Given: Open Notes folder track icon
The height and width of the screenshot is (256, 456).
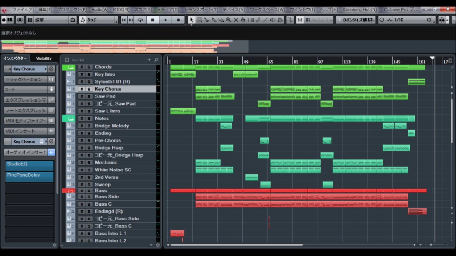Looking at the screenshot, I should click(71, 118).
